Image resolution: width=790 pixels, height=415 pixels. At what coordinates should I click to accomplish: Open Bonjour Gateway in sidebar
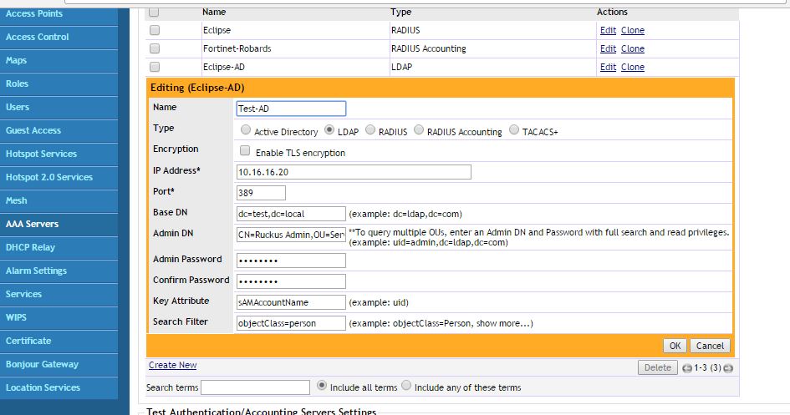[59, 365]
